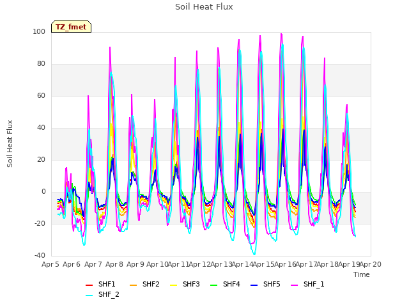Screen dimensions: 409x307
Task: Click the -20 y-axis tick label
Action: (x=40, y=223)
